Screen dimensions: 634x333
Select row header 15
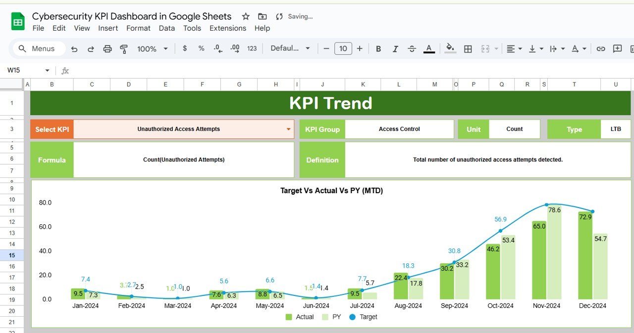coord(12,255)
